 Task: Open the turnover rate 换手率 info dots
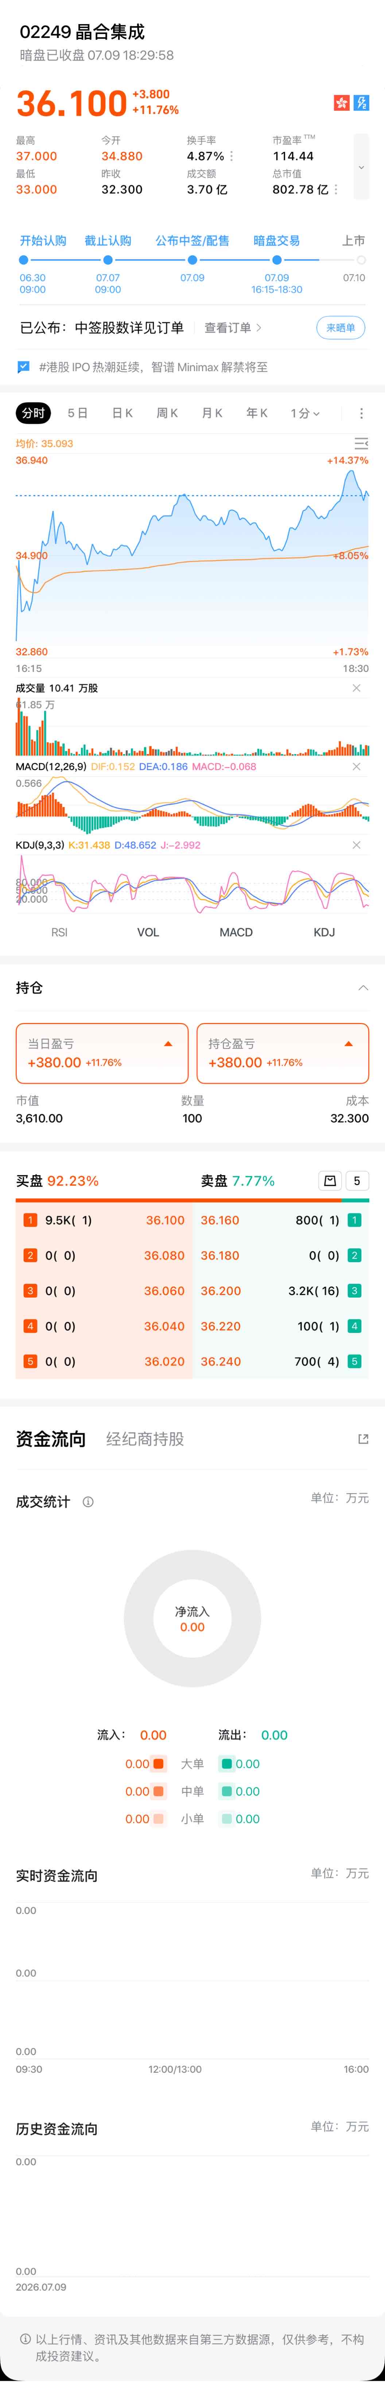pyautogui.click(x=232, y=157)
